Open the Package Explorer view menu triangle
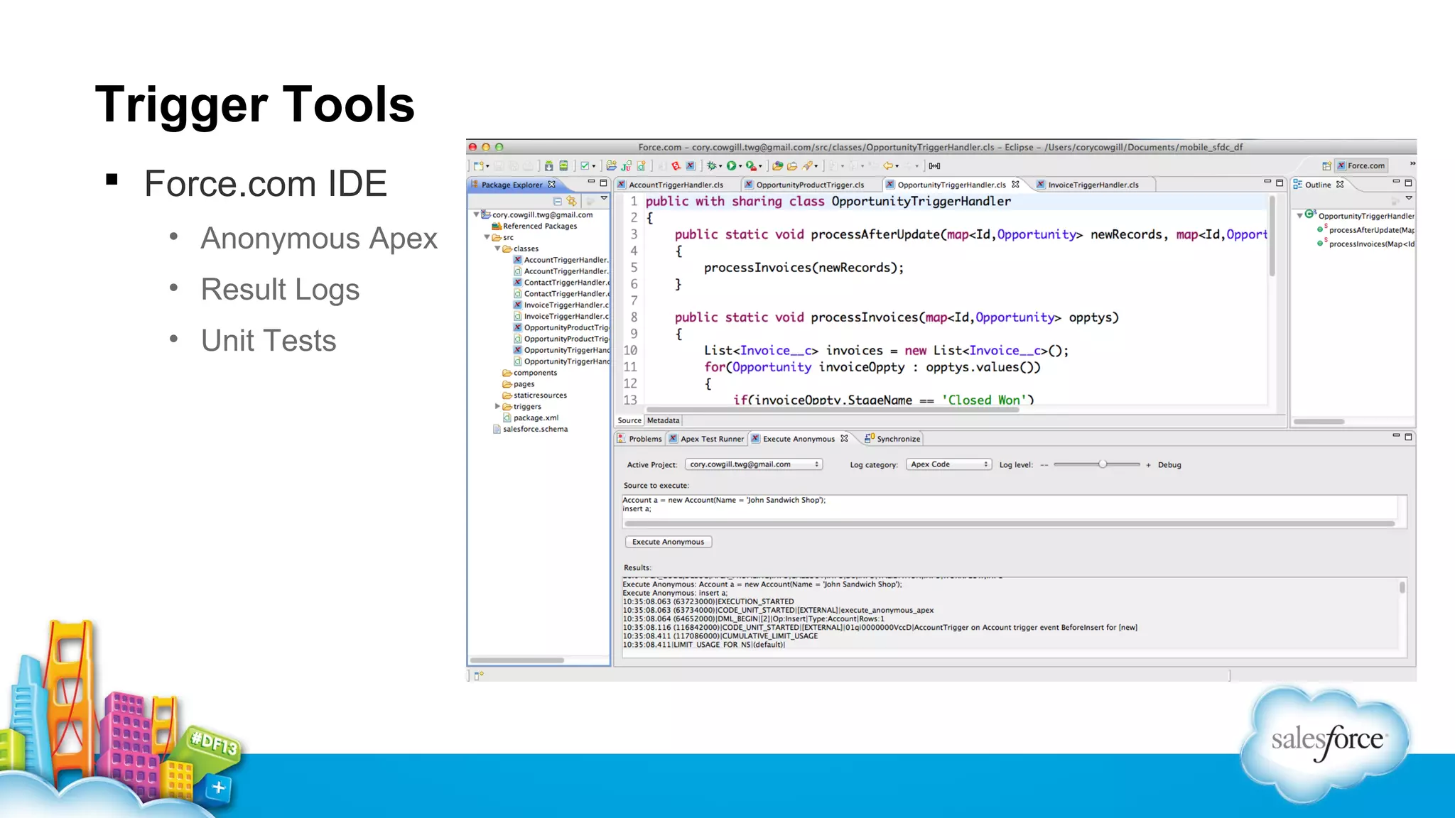 tap(604, 199)
